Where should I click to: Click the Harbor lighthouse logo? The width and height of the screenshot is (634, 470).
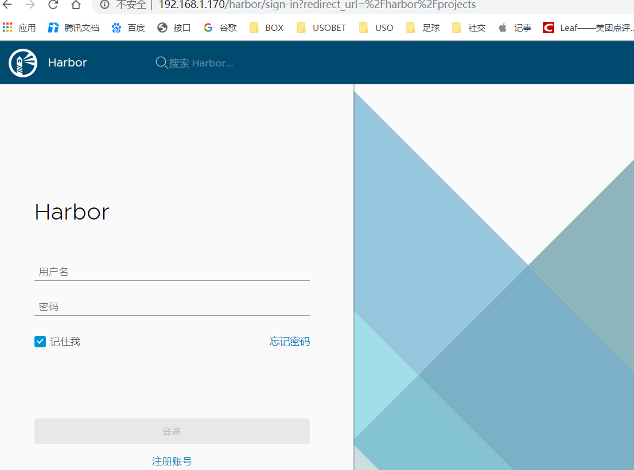click(x=23, y=62)
